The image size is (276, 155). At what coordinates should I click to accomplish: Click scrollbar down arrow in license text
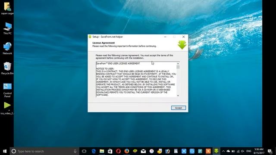(178, 96)
